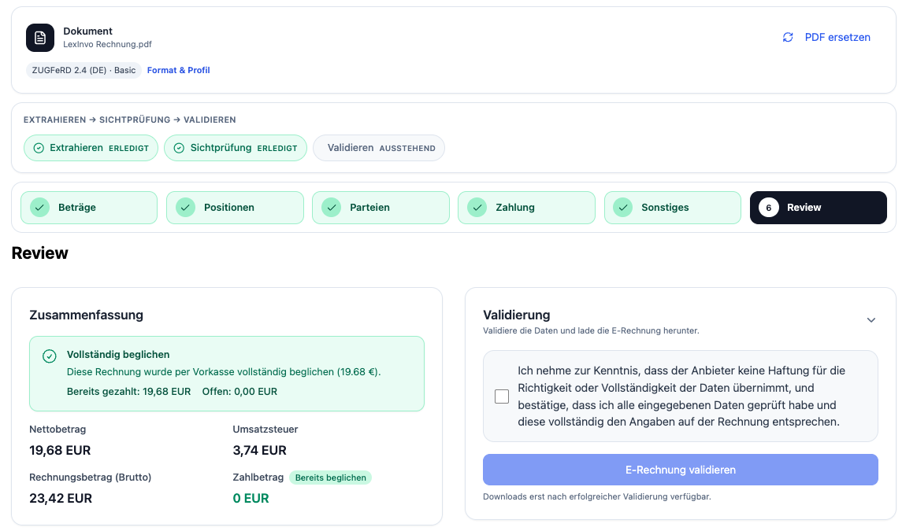Switch to the Sonstiges step tab
This screenshot has height=531, width=917.
tap(672, 208)
